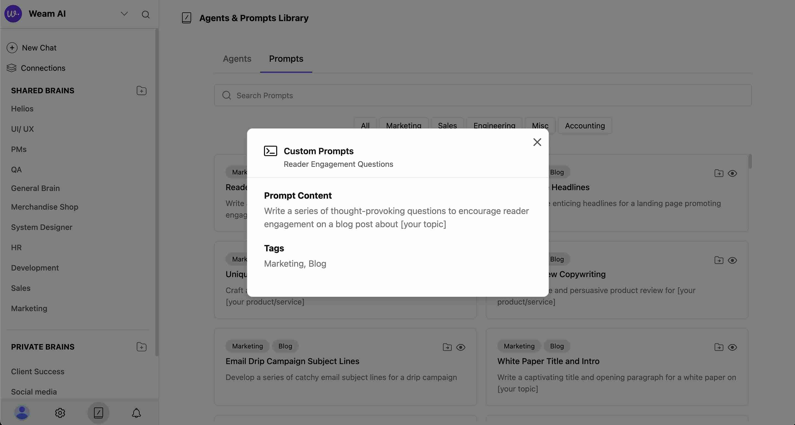The height and width of the screenshot is (425, 795).
Task: Click the New Chat plus icon
Action: coord(12,48)
